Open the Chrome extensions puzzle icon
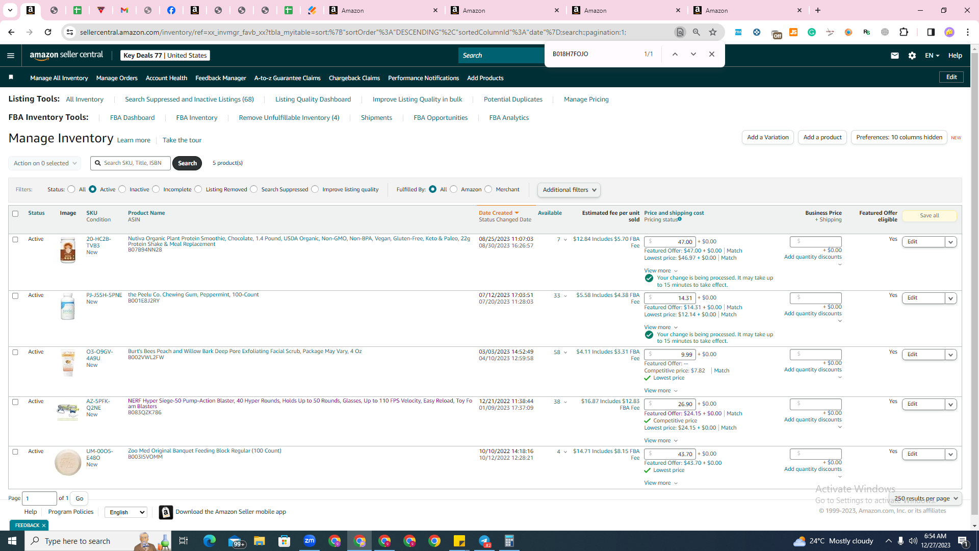The height and width of the screenshot is (551, 979). [904, 32]
